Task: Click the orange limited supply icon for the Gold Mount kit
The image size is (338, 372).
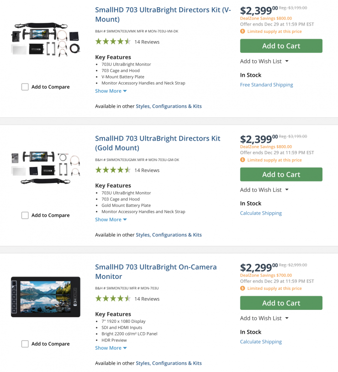Action: [243, 160]
